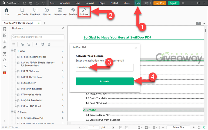
Task: Open the attachments paperclip sidebar icon
Action: 5,48
